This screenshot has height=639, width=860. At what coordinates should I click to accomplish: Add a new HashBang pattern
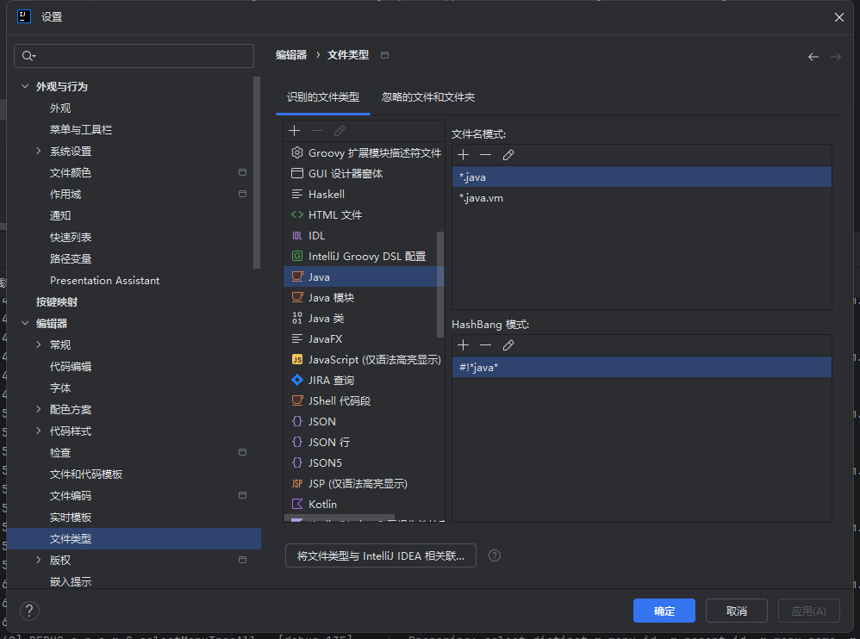pos(464,345)
